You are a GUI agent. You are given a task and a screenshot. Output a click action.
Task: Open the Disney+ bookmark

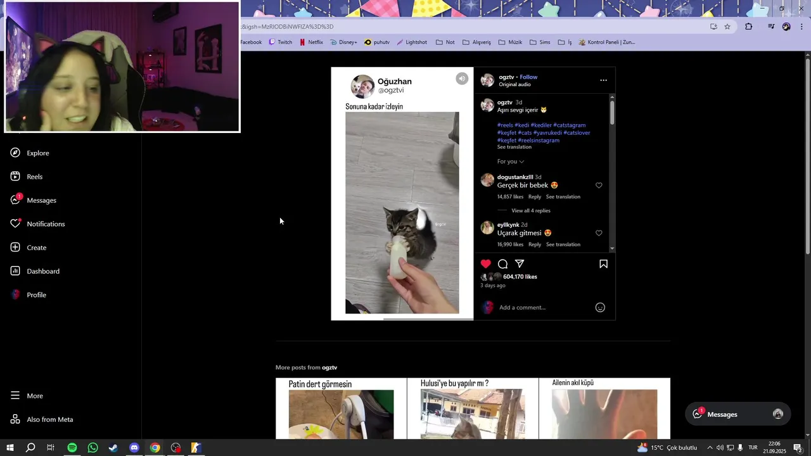343,42
